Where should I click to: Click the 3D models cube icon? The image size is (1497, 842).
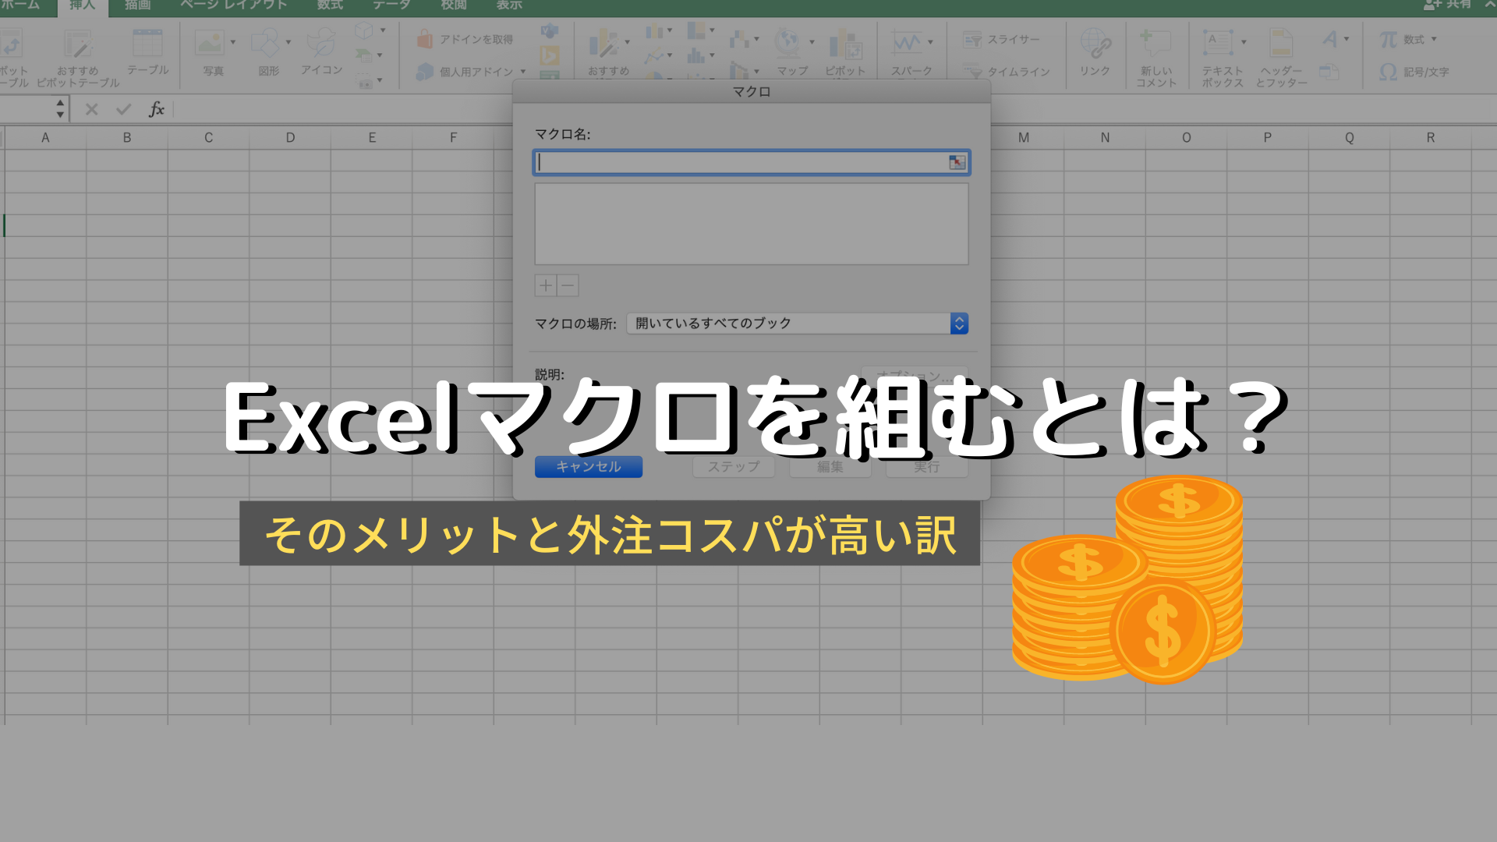(x=364, y=30)
